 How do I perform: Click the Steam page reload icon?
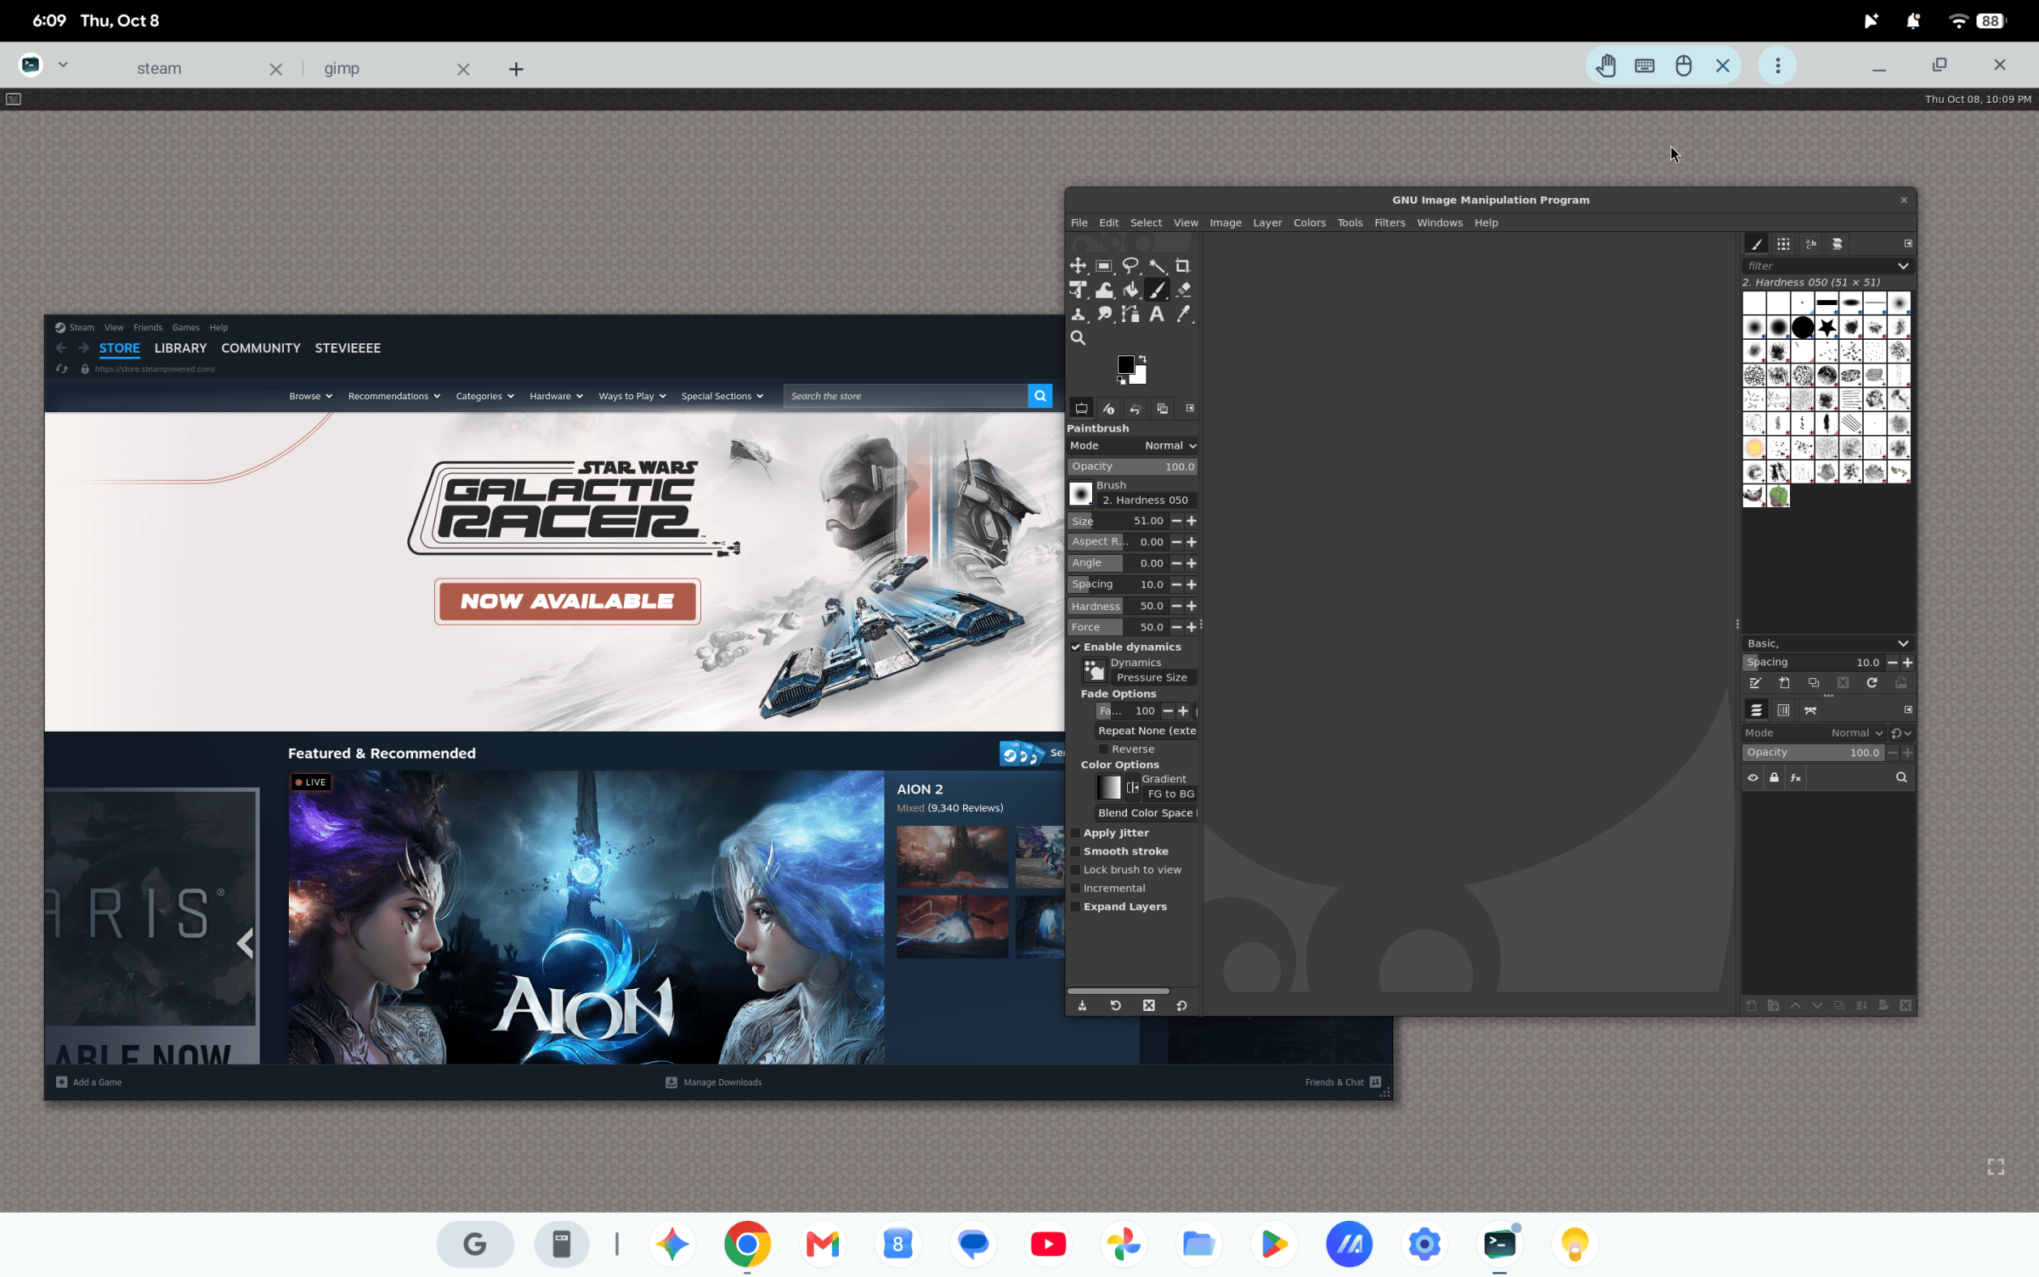coord(61,369)
